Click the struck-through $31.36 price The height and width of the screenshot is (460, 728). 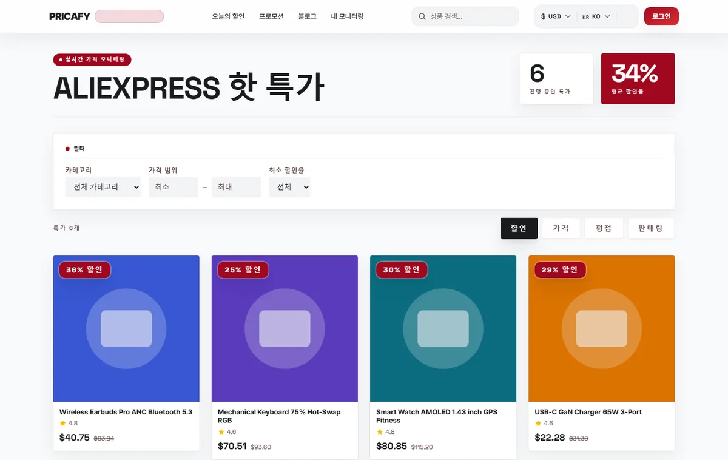[x=579, y=438]
